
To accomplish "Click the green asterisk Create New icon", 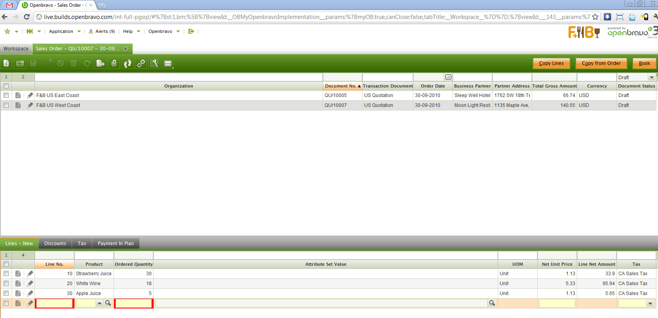I will 7,31.
